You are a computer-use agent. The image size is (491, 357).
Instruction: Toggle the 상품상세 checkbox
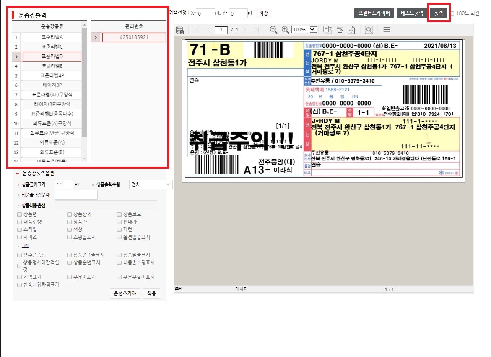[x=69, y=214]
